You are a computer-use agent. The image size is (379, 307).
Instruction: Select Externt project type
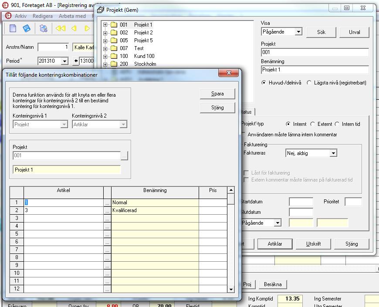tap(312, 124)
